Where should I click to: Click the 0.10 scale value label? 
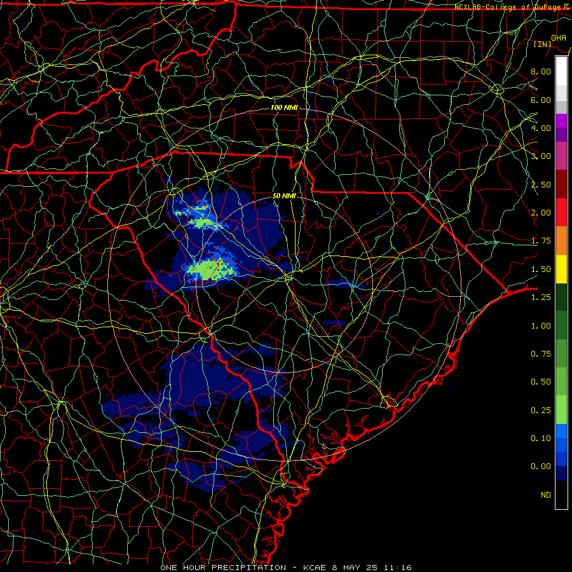[541, 439]
